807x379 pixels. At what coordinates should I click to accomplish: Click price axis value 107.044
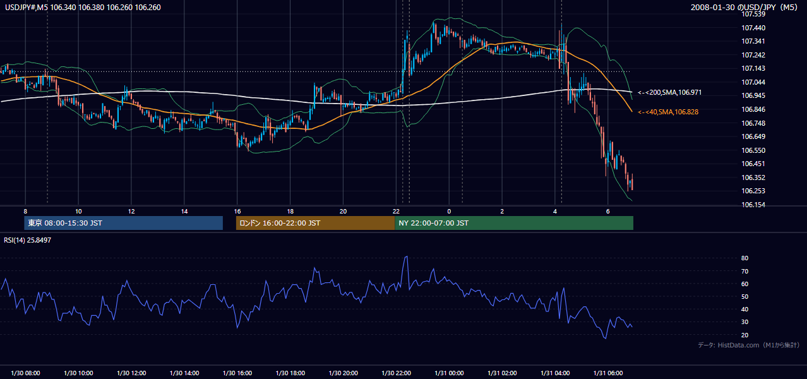753,82
